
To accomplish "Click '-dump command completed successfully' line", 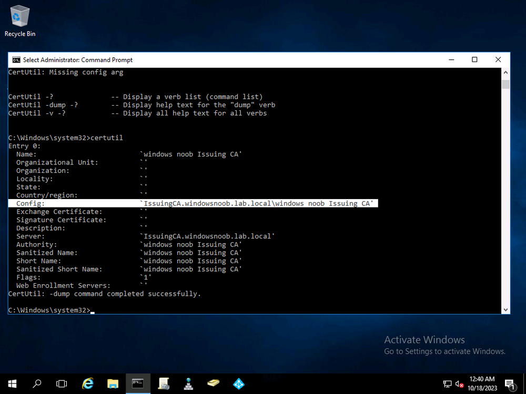I will tap(105, 294).
